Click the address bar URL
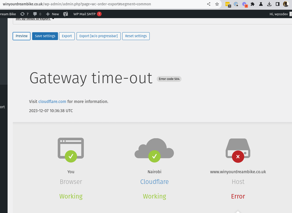This screenshot has height=213, width=292. [77, 4]
